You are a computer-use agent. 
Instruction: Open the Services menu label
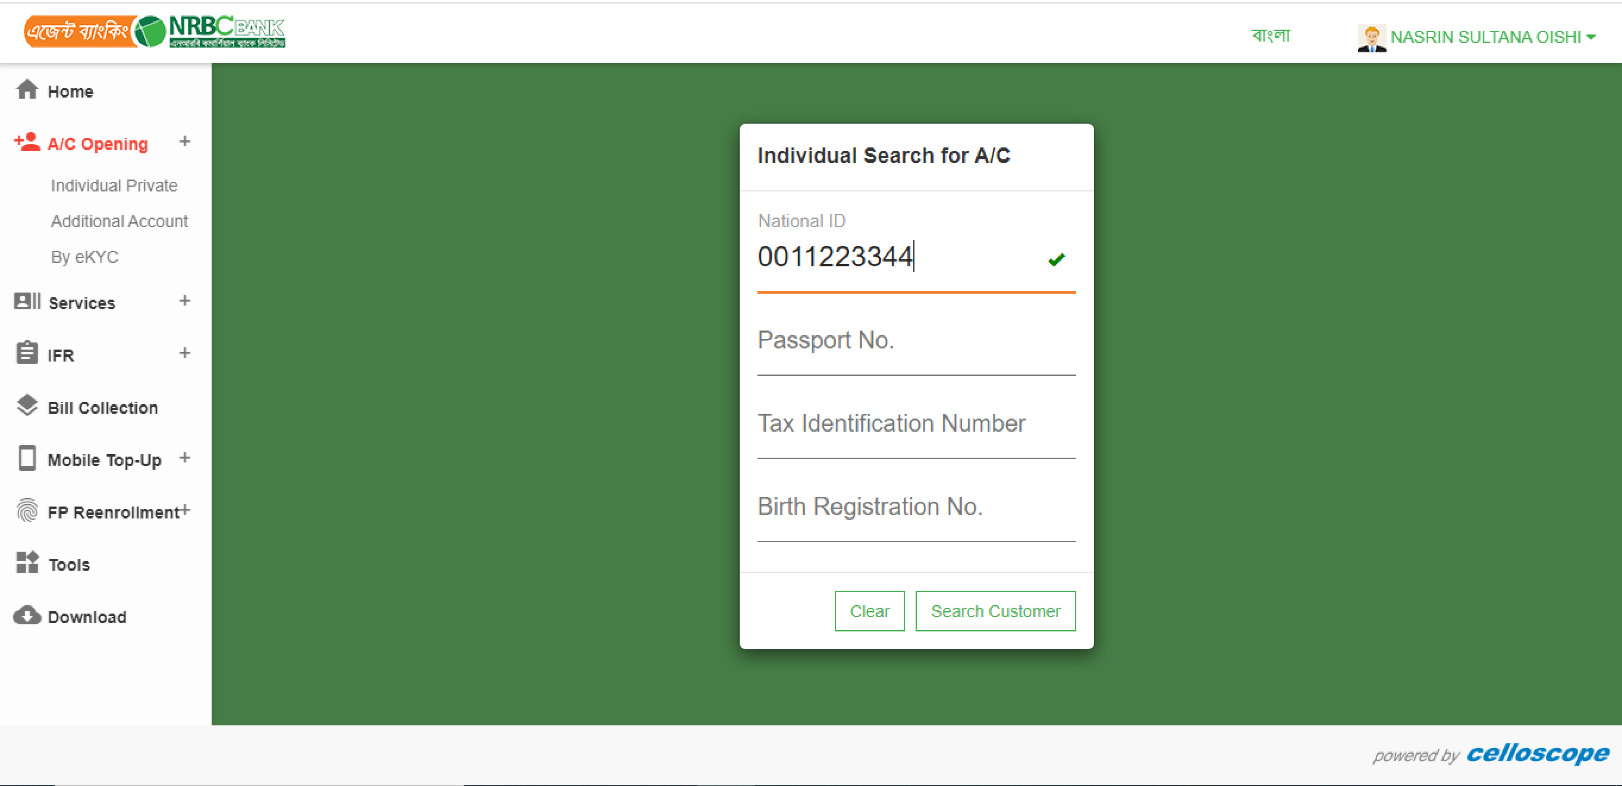click(82, 303)
